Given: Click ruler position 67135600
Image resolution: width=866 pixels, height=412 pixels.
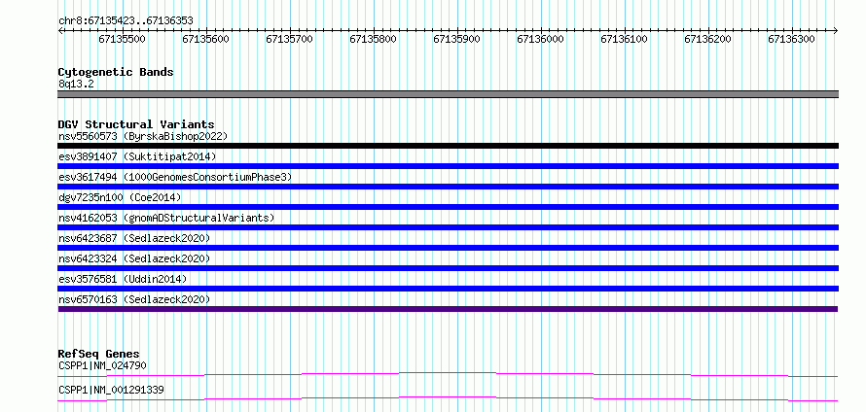Looking at the screenshot, I should point(206,39).
